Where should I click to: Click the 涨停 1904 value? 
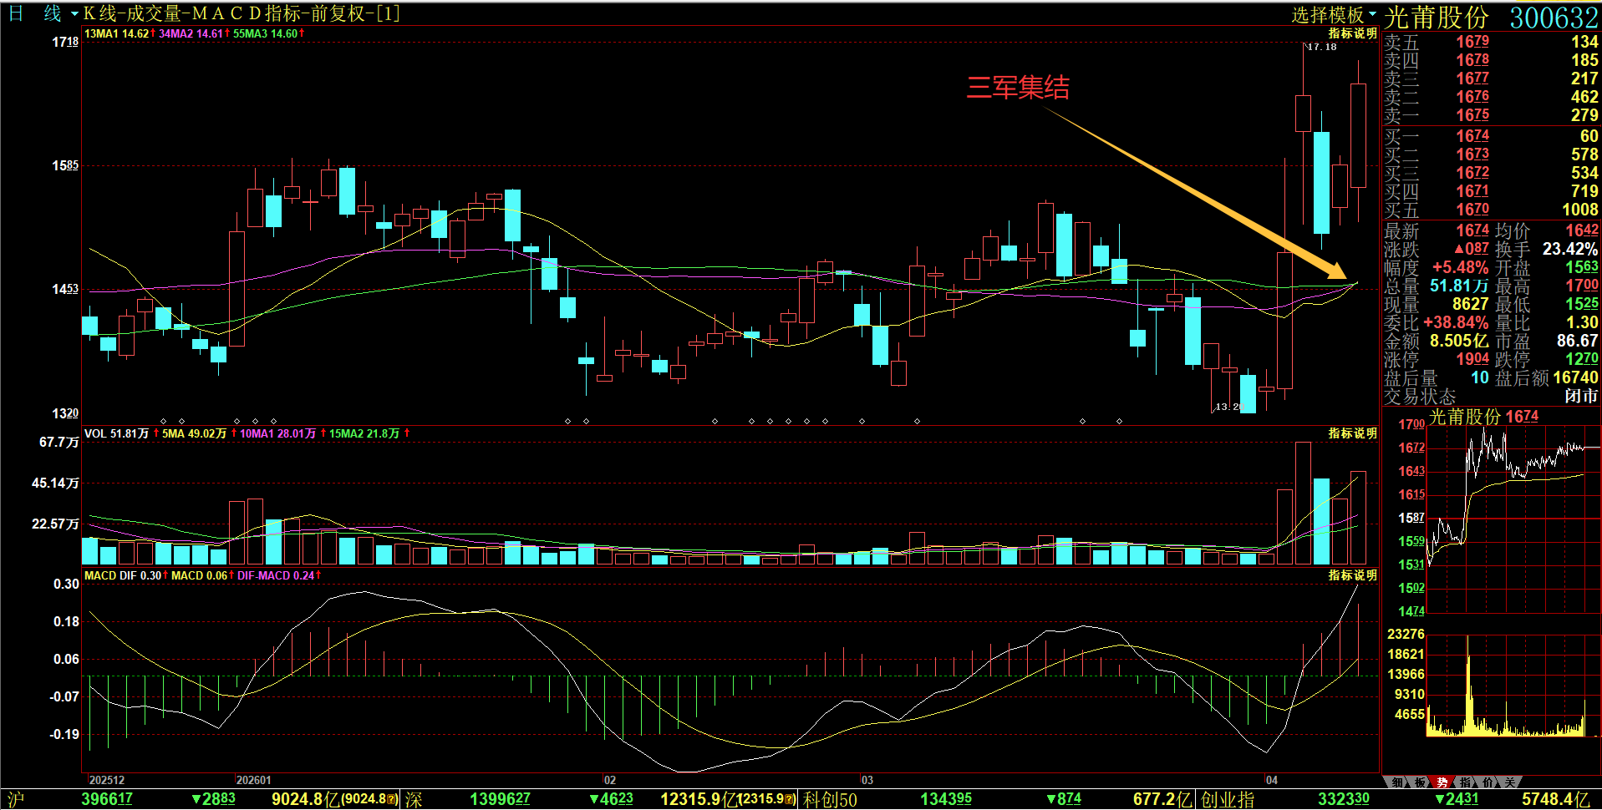[x=1472, y=359]
